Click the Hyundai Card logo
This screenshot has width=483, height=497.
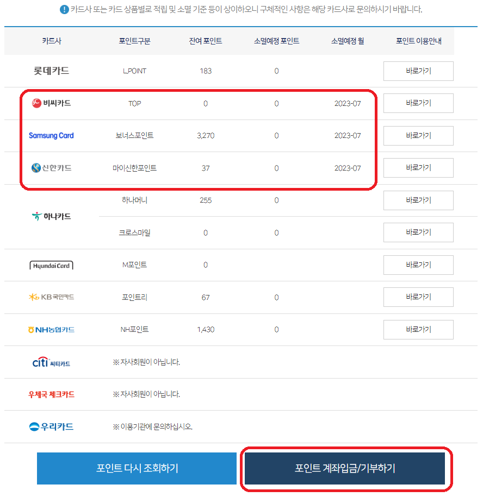tap(51, 265)
